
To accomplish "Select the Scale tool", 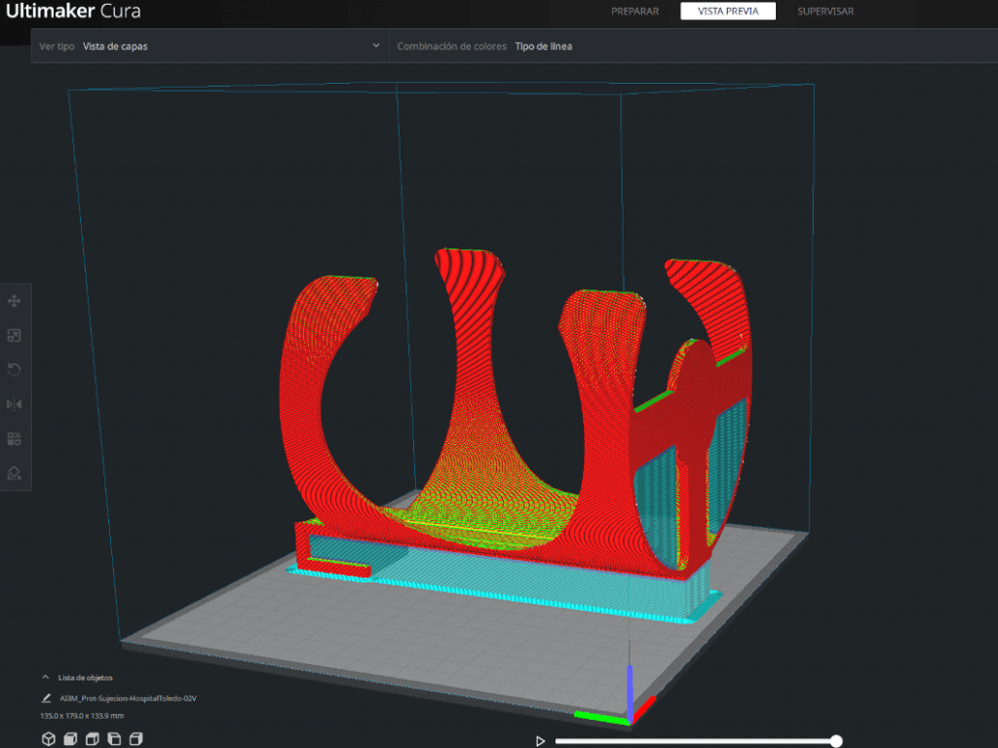I will [14, 335].
